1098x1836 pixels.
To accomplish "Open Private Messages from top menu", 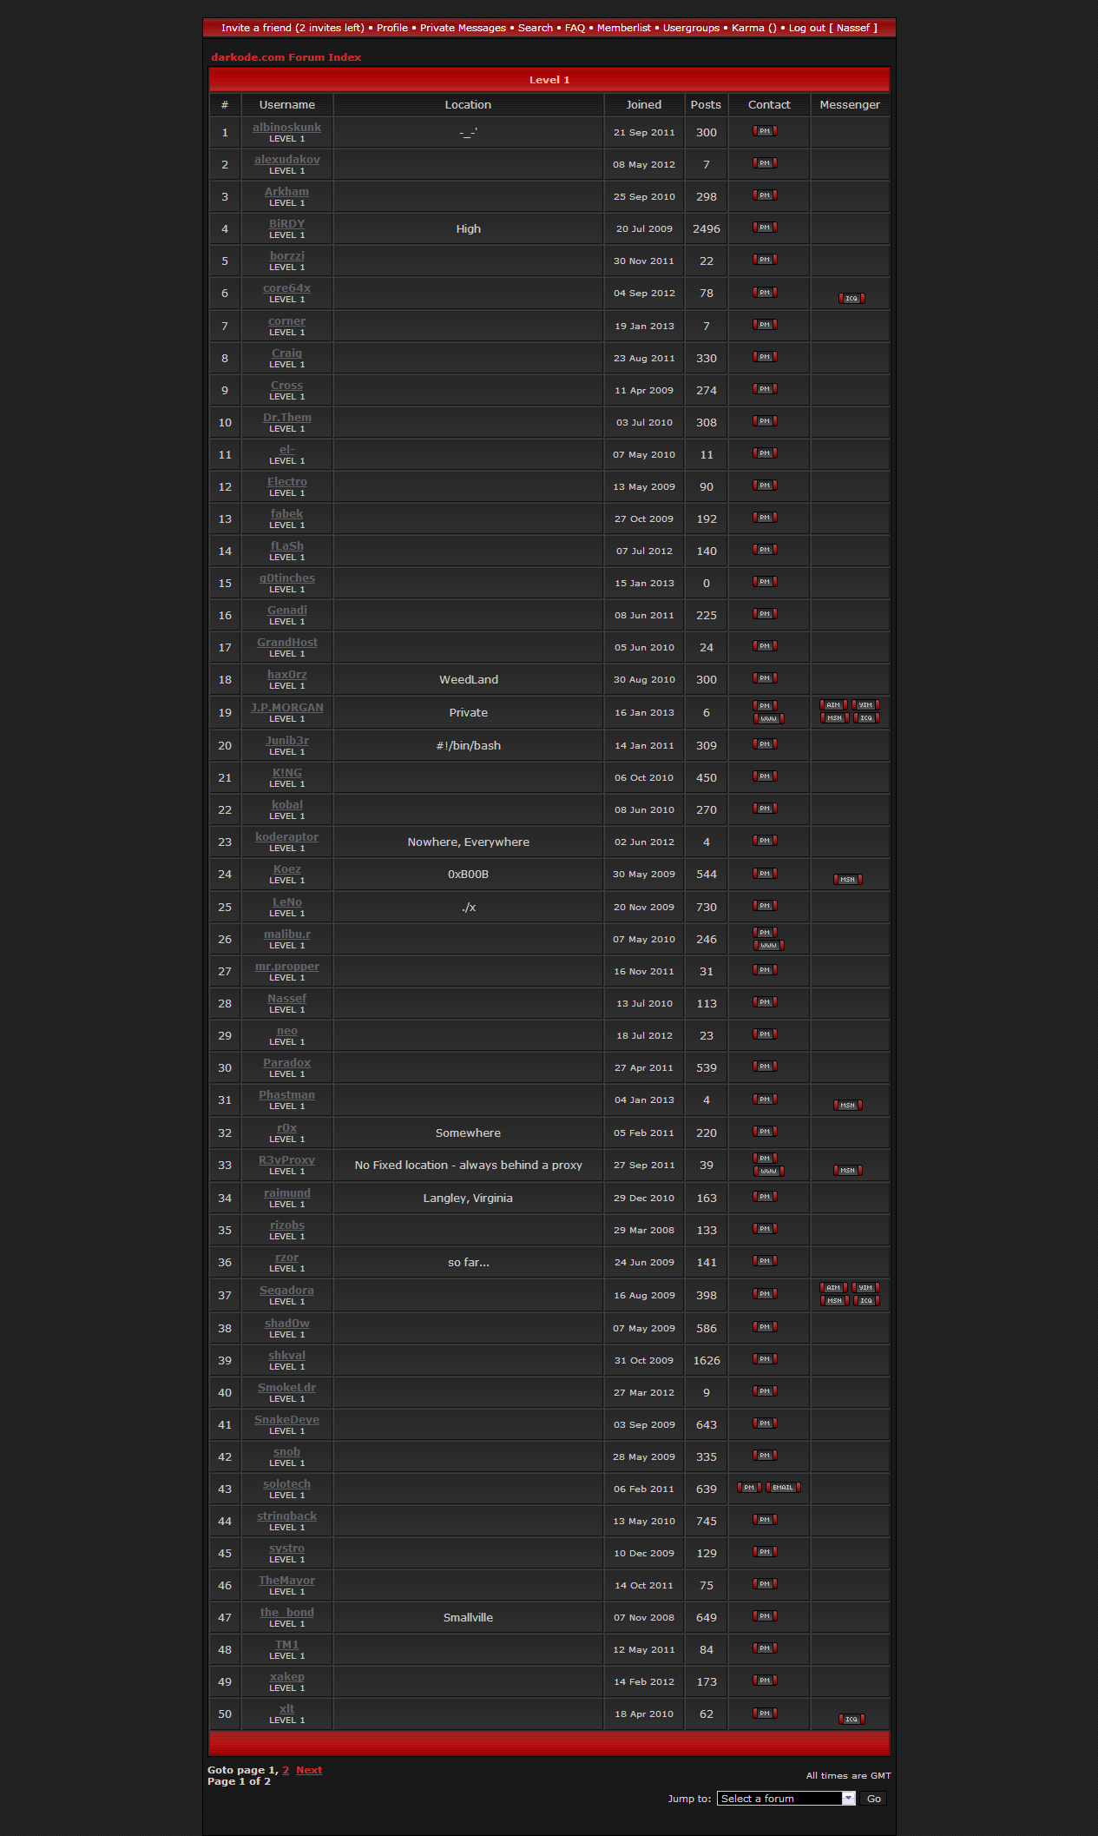I will (463, 28).
